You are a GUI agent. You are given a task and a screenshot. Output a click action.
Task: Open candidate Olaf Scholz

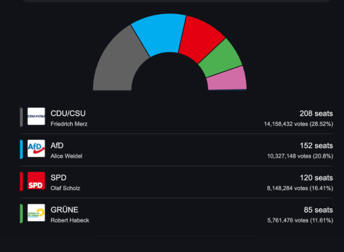point(65,188)
